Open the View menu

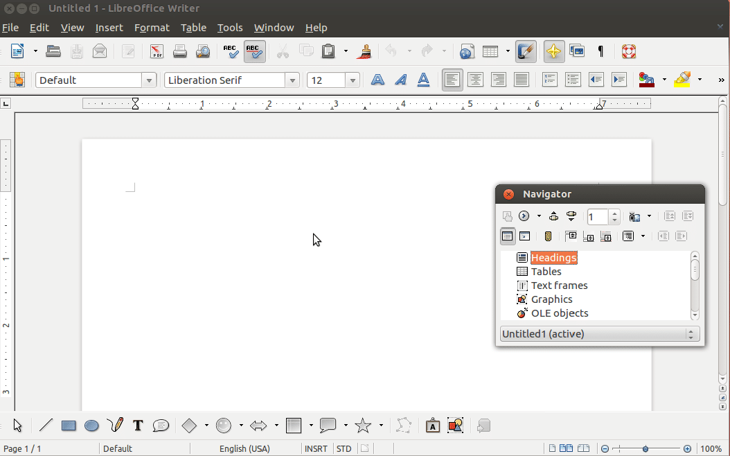click(72, 28)
